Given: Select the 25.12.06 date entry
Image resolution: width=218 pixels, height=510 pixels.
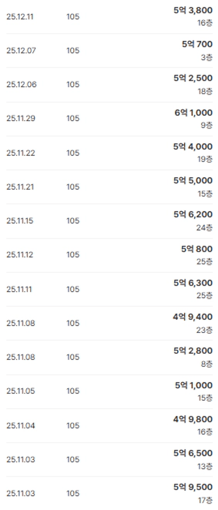Looking at the screenshot, I should coord(21,85).
